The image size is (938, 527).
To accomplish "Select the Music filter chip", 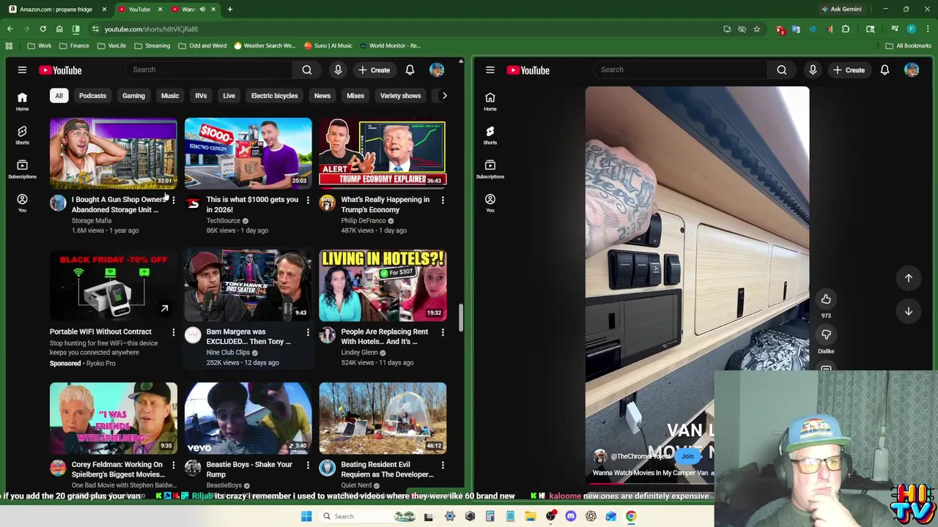I will (170, 96).
